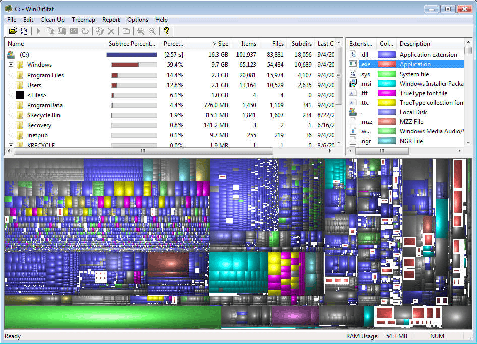This screenshot has height=344, width=477.
Task: Open the Treemap menu
Action: (83, 19)
